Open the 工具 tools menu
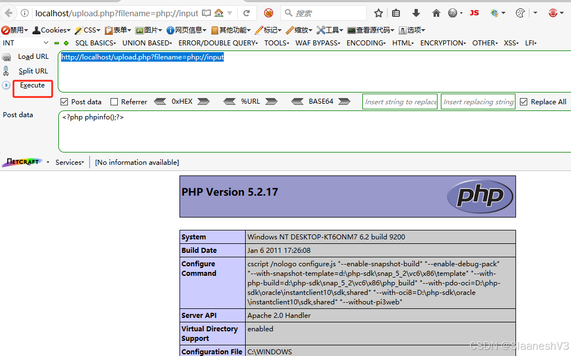The image size is (571, 356). (x=330, y=30)
